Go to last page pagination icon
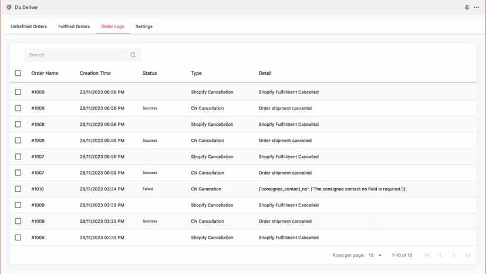Viewport: 486px width, 274px height. pyautogui.click(x=467, y=255)
